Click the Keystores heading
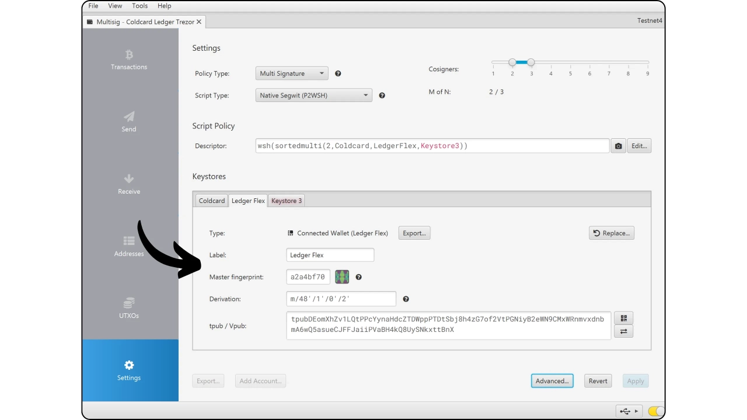Viewport: 747px width, 420px height. point(209,176)
